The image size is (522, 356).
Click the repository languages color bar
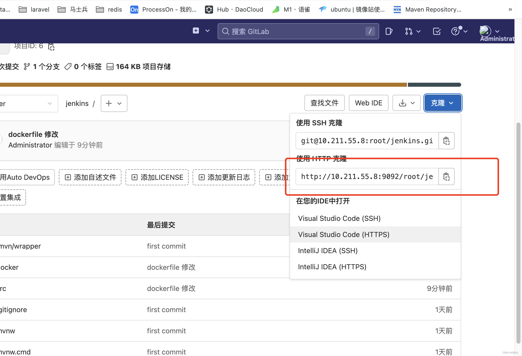(x=202, y=85)
